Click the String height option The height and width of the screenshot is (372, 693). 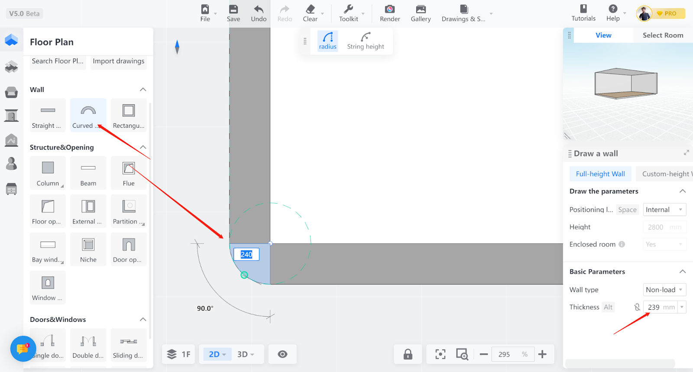coord(366,41)
